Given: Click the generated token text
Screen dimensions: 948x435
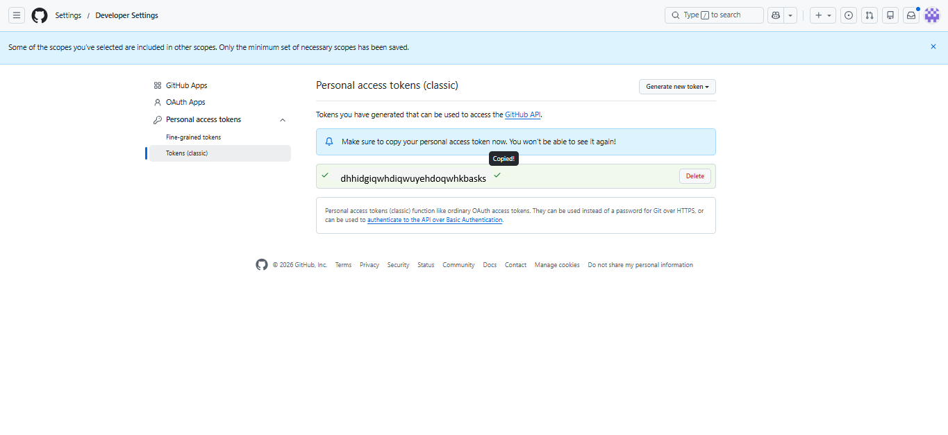Looking at the screenshot, I should click(413, 178).
